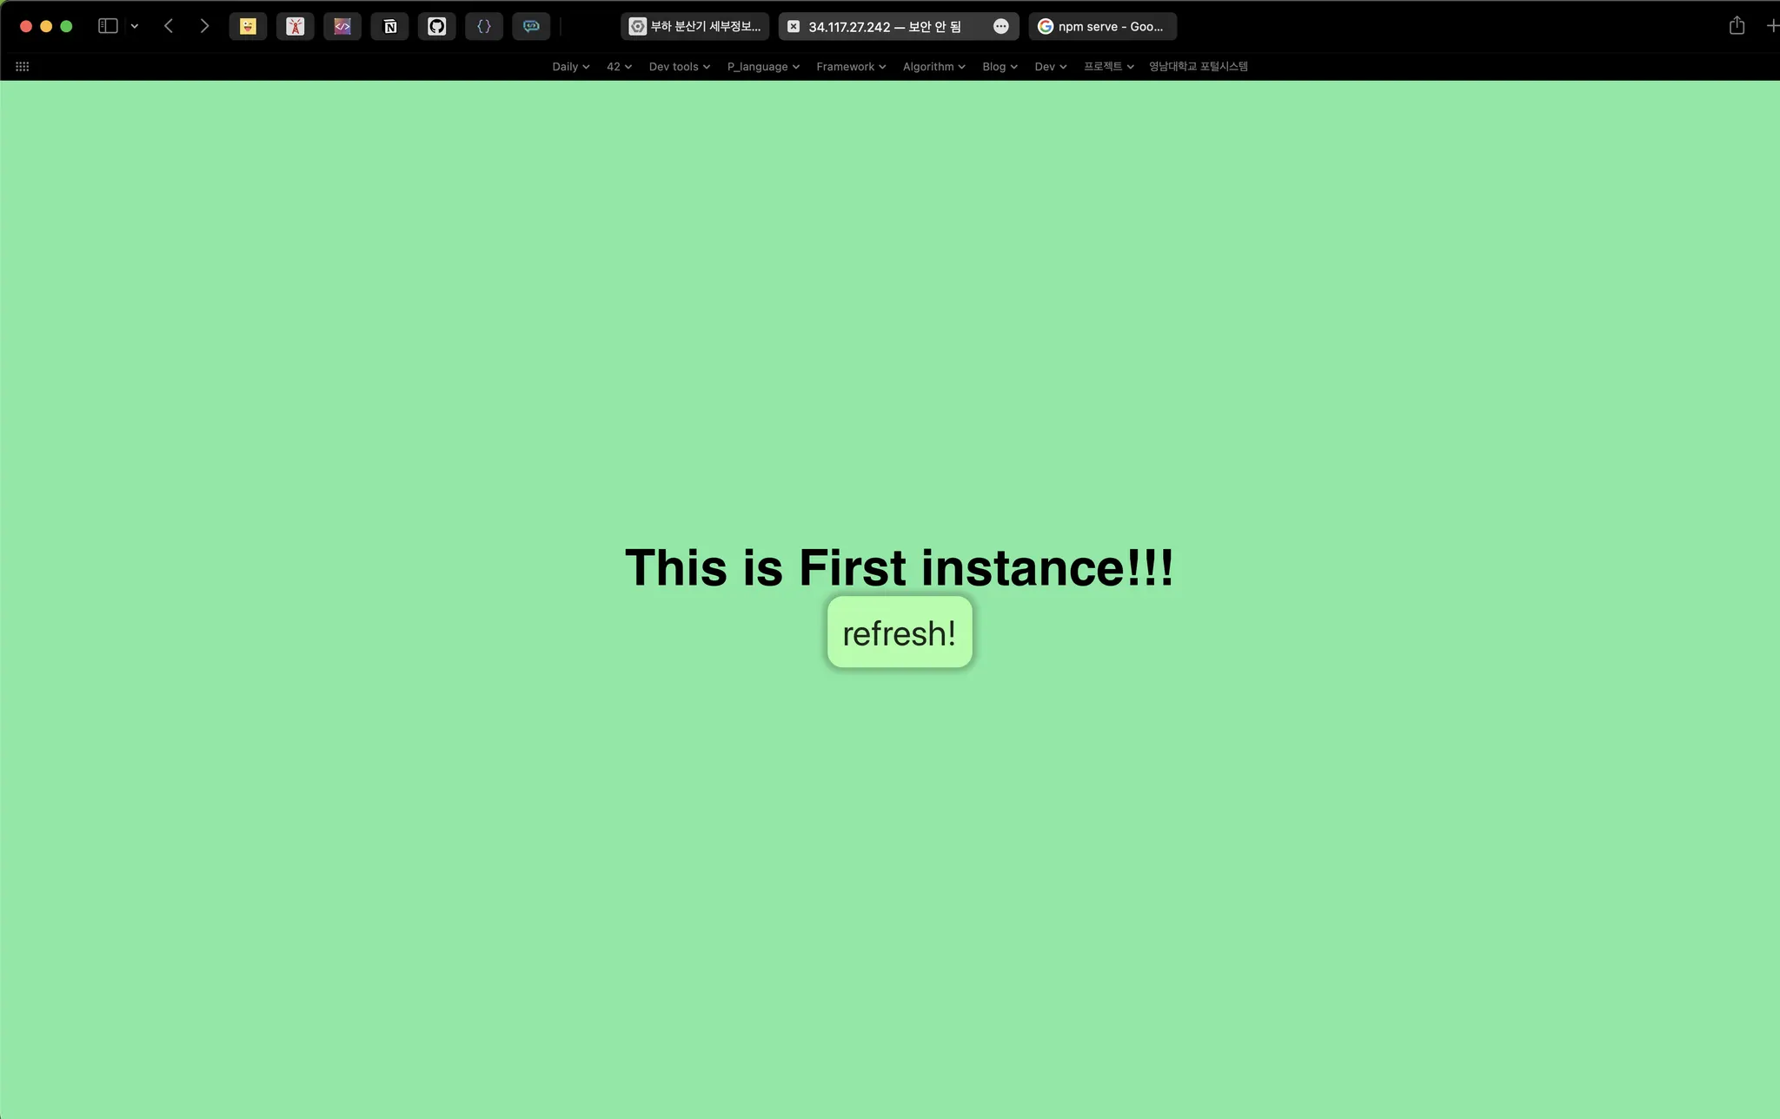Screen dimensions: 1780x1119
Task: Toggle the Safari sidebar
Action: pos(108,26)
